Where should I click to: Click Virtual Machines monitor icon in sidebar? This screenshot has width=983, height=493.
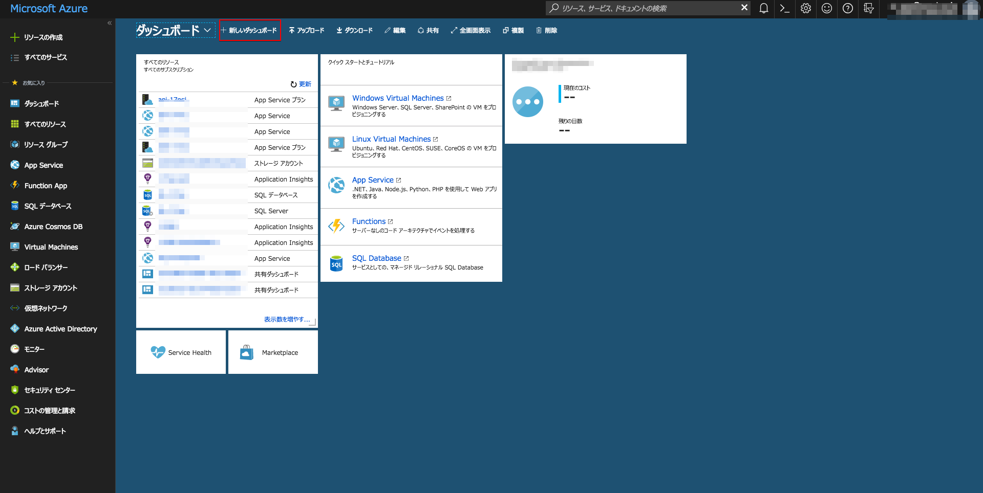point(15,246)
